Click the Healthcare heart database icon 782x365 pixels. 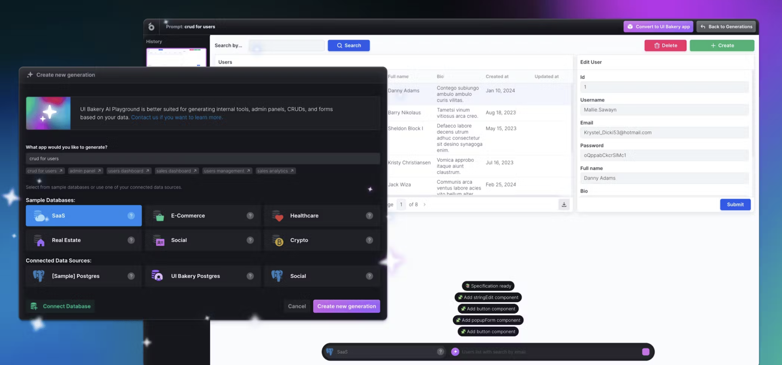278,216
